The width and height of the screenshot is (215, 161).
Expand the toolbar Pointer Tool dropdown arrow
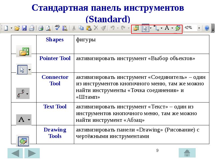tap(151, 28)
